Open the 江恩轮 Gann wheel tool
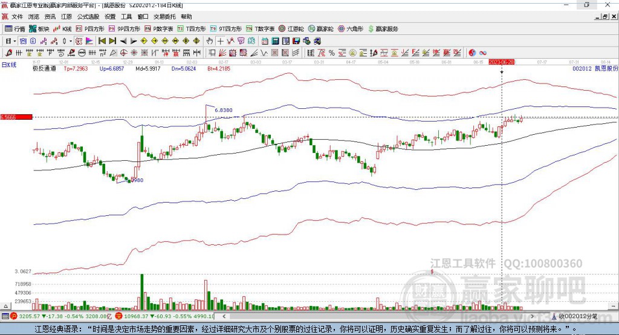The height and width of the screenshot is (335, 619). click(x=291, y=29)
